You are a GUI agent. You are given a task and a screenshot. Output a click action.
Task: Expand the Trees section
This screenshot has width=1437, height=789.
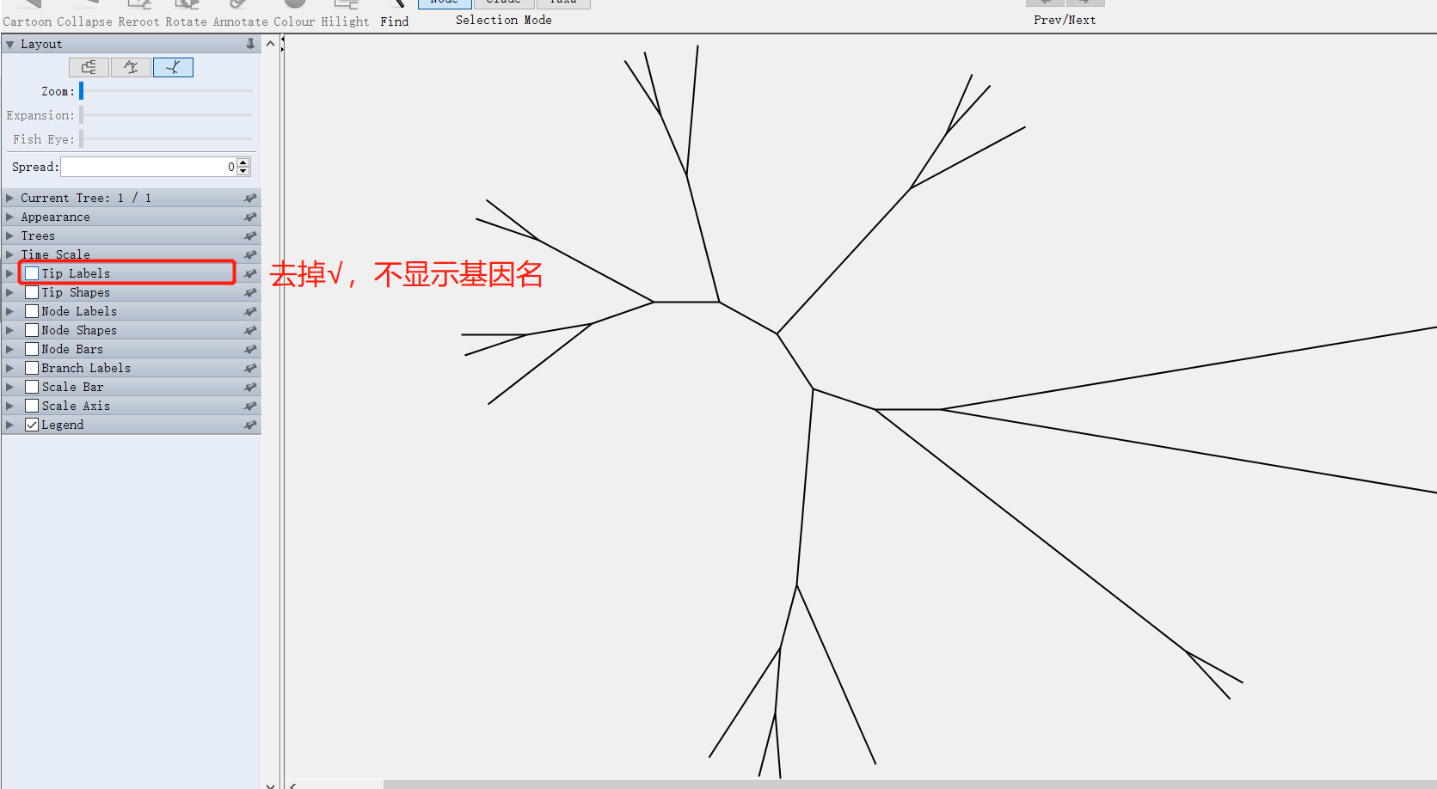tap(9, 235)
